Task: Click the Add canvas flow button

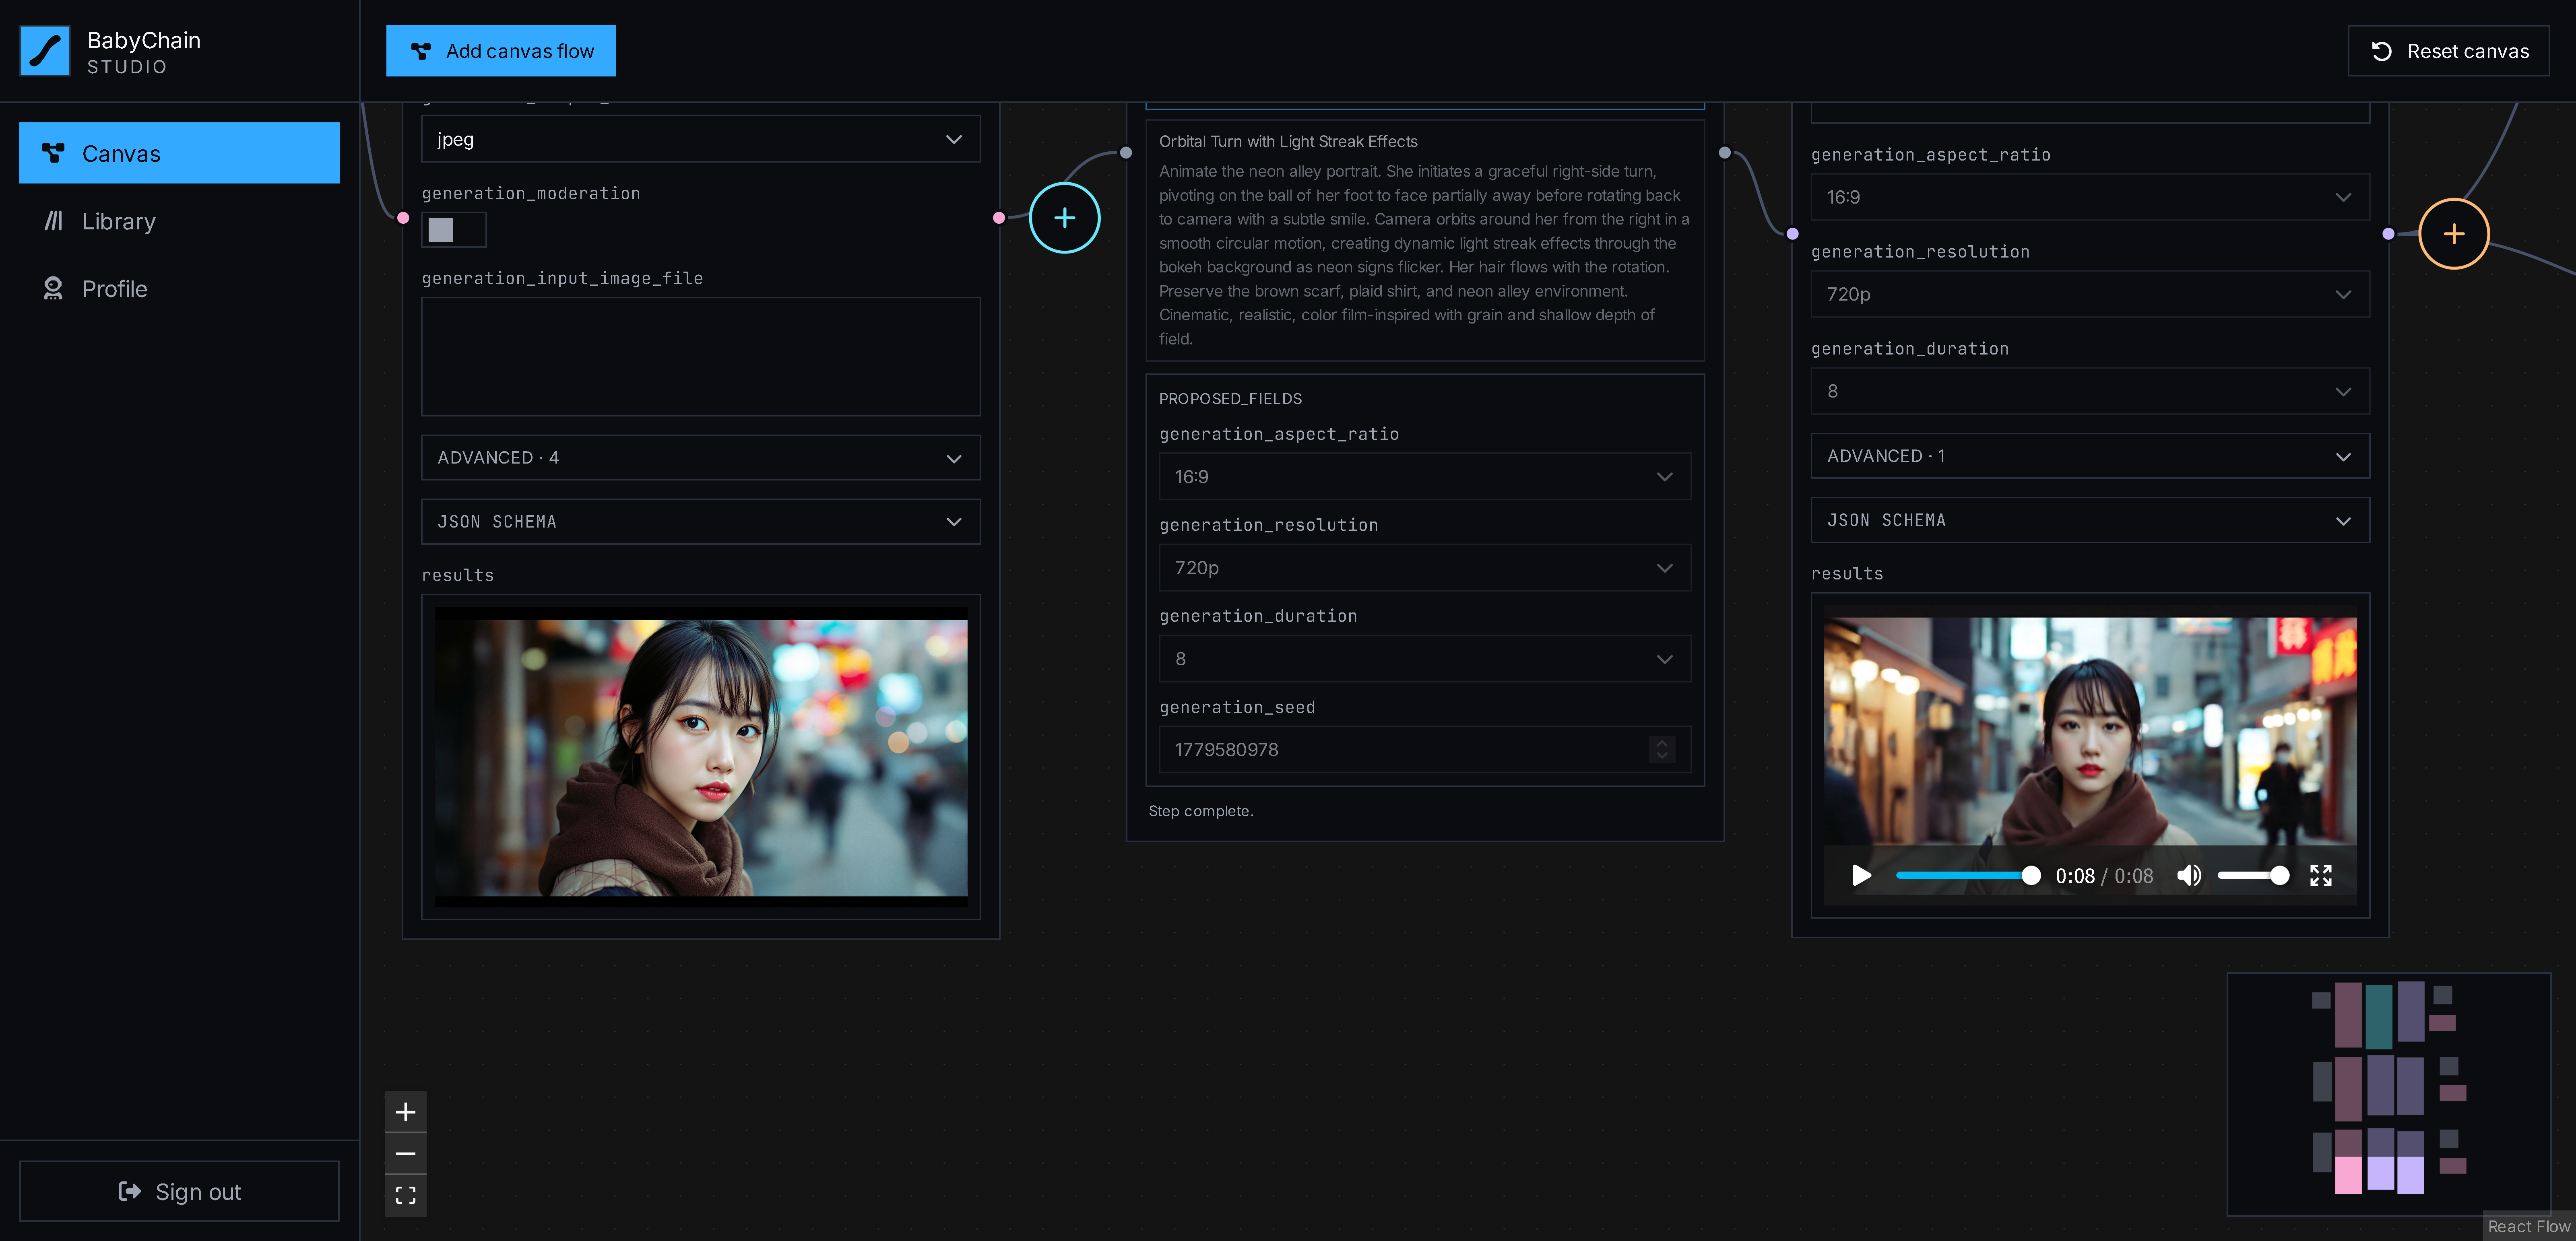Action: pyautogui.click(x=501, y=51)
